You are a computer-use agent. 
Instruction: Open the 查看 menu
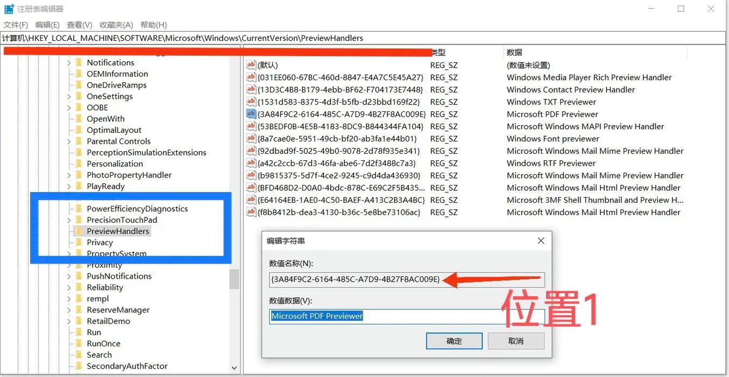tap(79, 25)
